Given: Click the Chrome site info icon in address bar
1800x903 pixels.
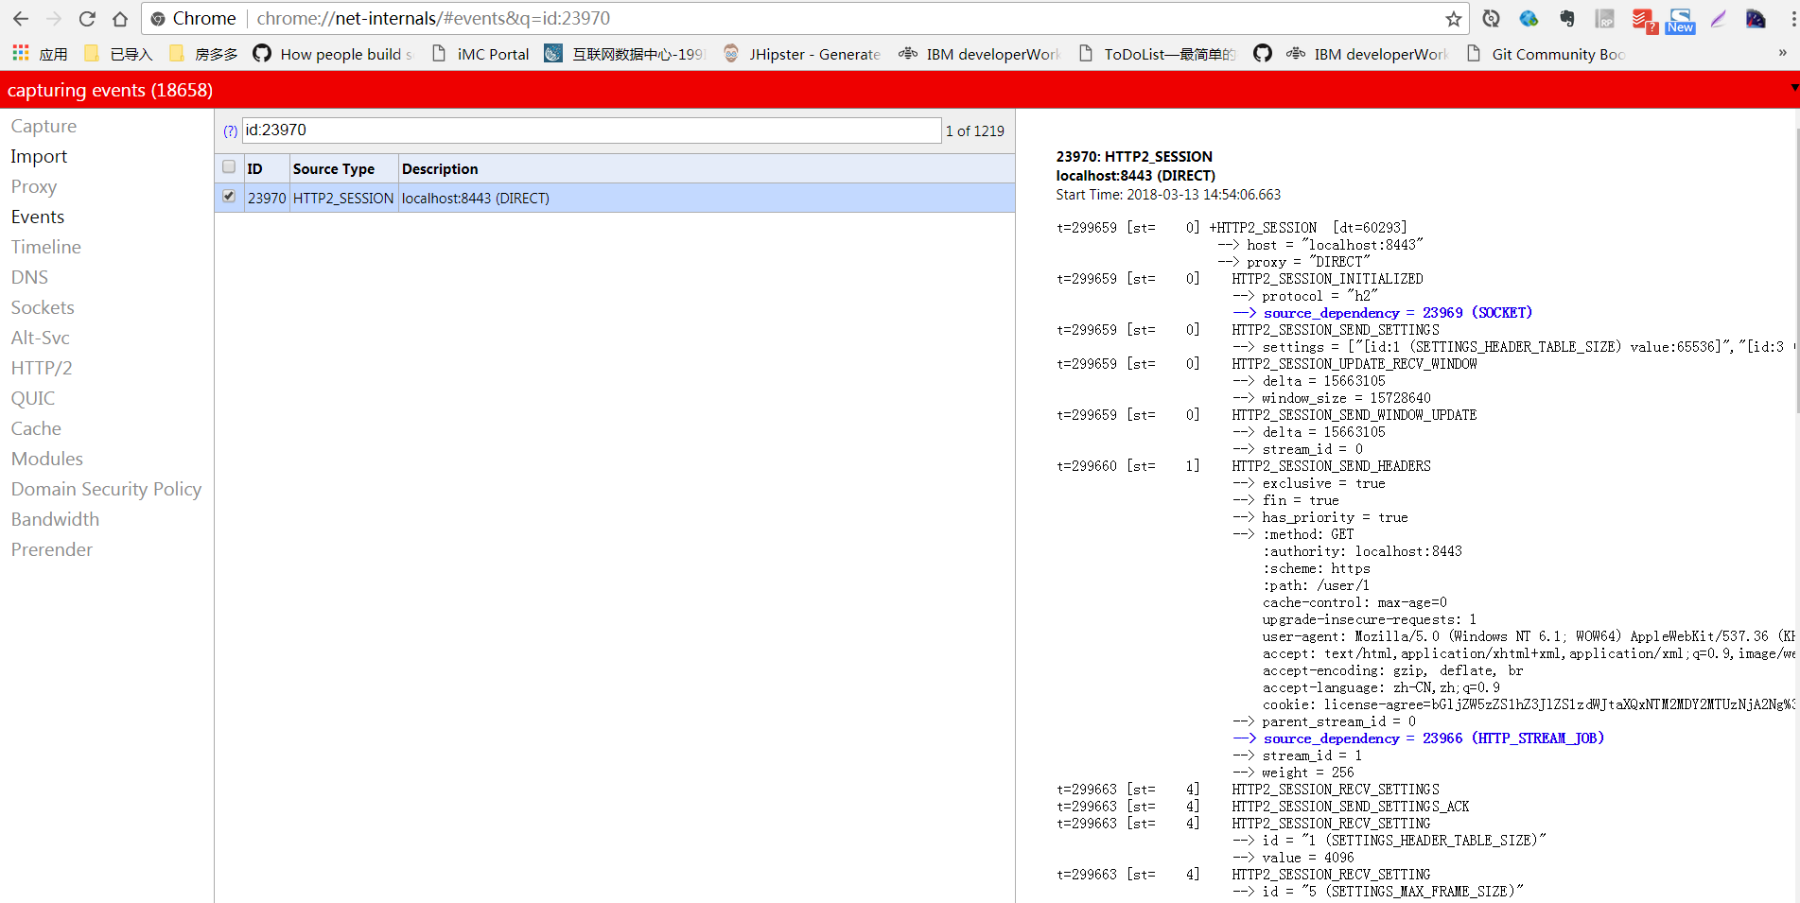Looking at the screenshot, I should [x=158, y=19].
